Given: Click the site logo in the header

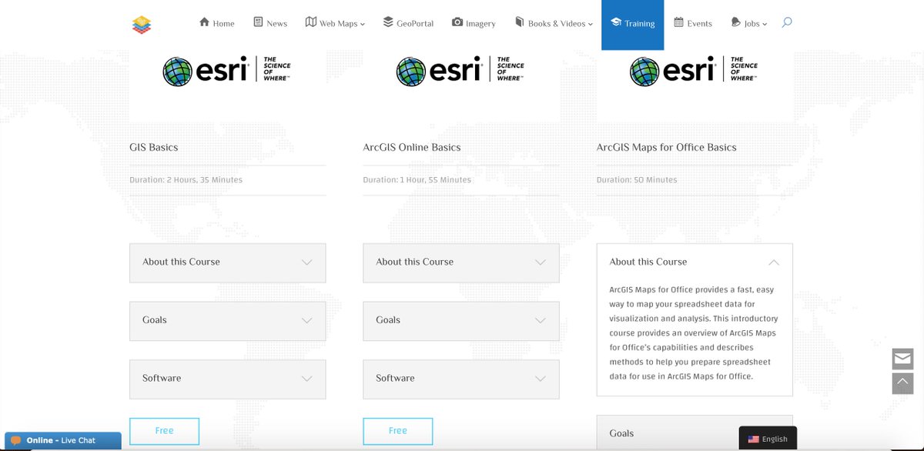Looking at the screenshot, I should coord(142,25).
